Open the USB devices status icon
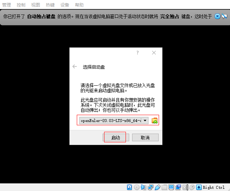This screenshot has width=230, height=191. point(157,187)
